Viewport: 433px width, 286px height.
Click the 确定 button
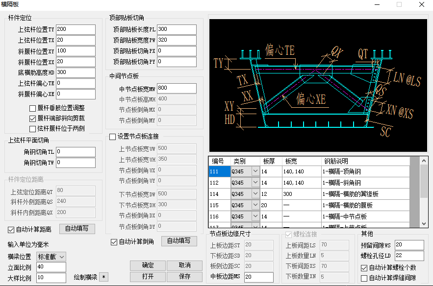tap(148, 265)
